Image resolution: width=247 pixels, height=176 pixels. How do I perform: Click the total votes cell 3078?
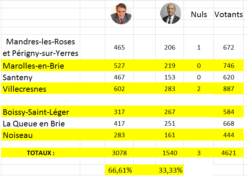click(119, 153)
